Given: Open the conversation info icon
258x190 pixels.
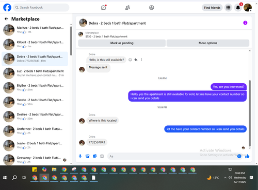Looking at the screenshot, I should [245, 23].
